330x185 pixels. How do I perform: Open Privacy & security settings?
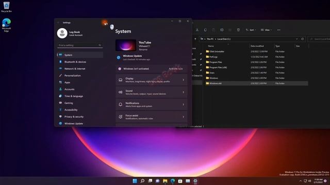tap(80, 117)
